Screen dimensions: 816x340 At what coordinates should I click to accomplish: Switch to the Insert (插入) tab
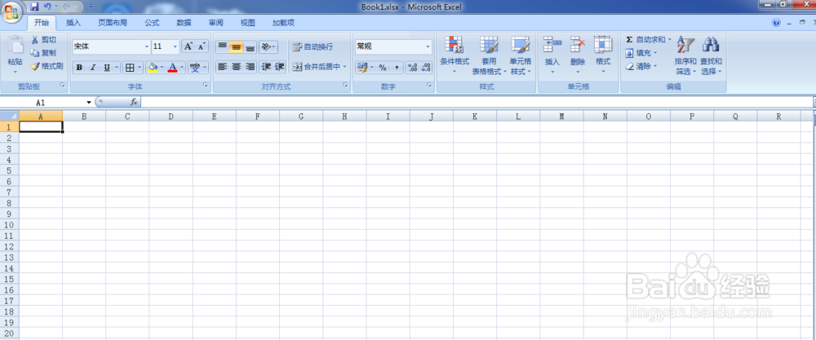pos(73,23)
